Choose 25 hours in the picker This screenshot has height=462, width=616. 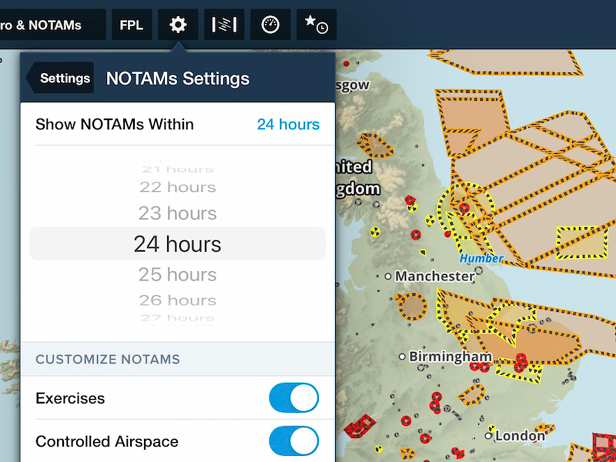178,275
